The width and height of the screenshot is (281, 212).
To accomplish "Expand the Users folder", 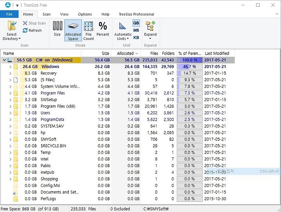I will (x=10, y=113).
